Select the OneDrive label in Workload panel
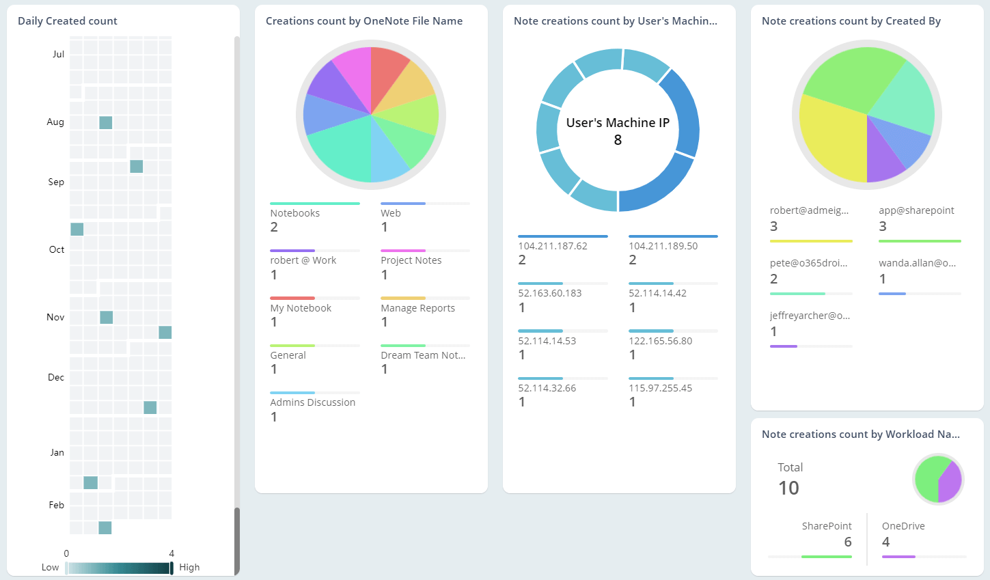The width and height of the screenshot is (990, 580). point(903,525)
